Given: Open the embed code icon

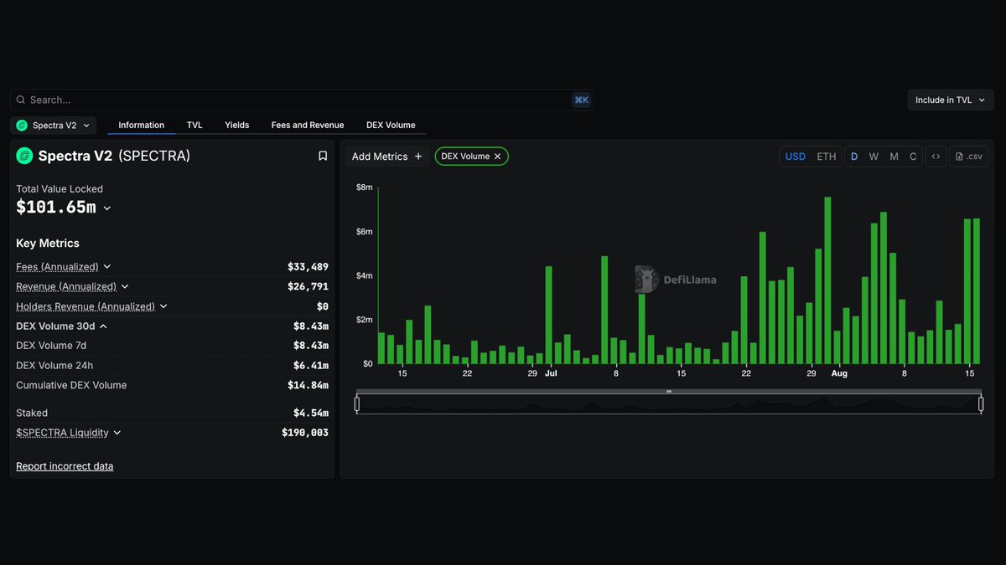Looking at the screenshot, I should coord(936,157).
